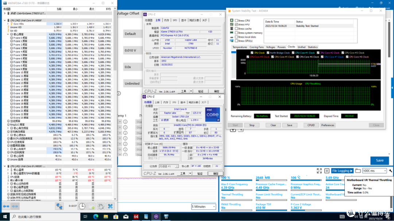Enable Stress cache checkbox

tap(236, 28)
